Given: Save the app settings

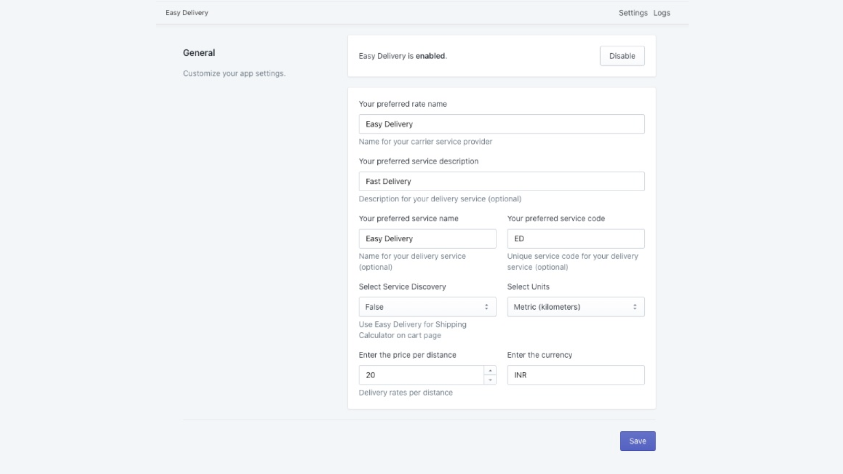Looking at the screenshot, I should 638,441.
